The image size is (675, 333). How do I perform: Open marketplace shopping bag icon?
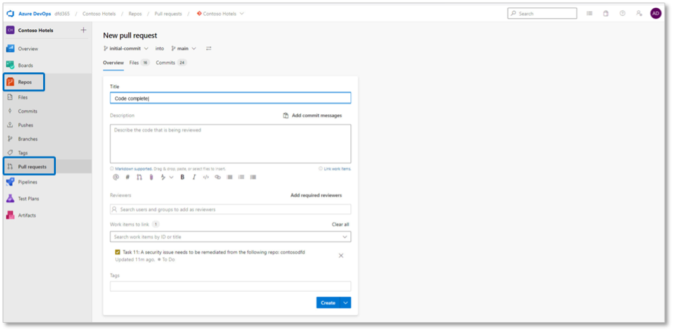pyautogui.click(x=606, y=13)
